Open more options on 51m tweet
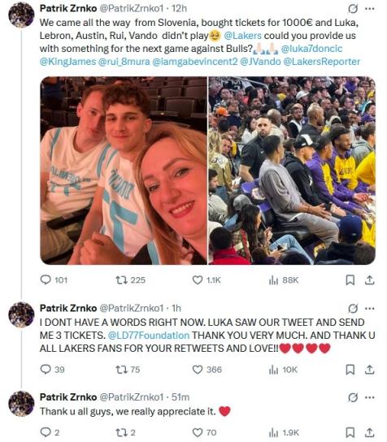 370,397
